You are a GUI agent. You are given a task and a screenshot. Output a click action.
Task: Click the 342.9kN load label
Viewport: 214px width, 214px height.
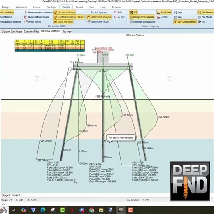[x=81, y=56]
